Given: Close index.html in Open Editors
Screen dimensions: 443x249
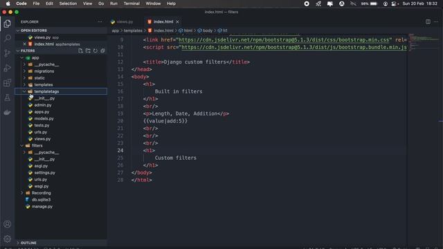Looking at the screenshot, I should tap(25, 44).
